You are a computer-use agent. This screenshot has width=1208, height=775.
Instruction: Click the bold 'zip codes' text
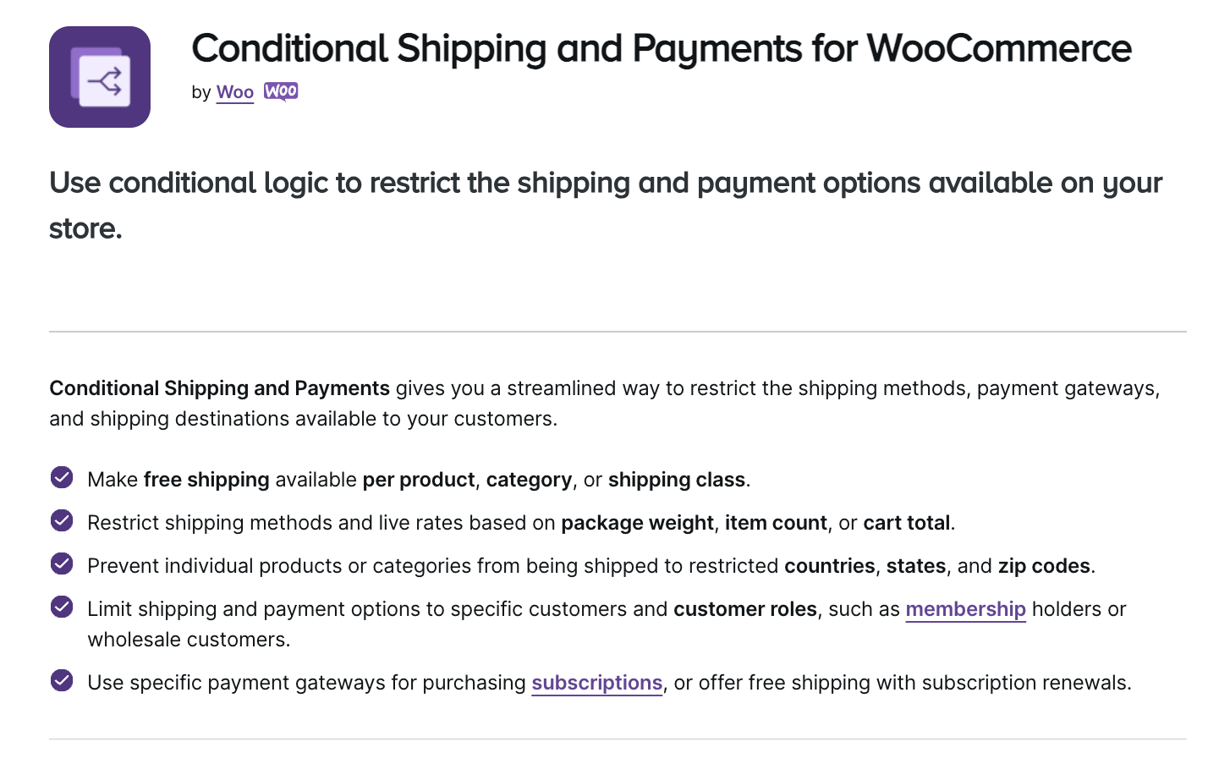1044,566
